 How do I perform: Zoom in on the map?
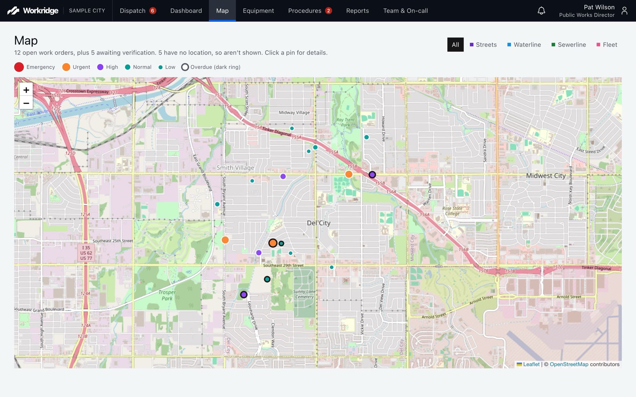click(26, 90)
